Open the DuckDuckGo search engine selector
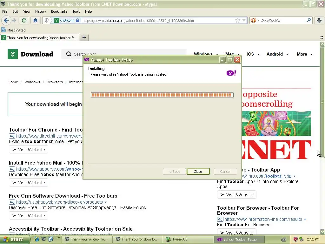 pyautogui.click(x=255, y=20)
